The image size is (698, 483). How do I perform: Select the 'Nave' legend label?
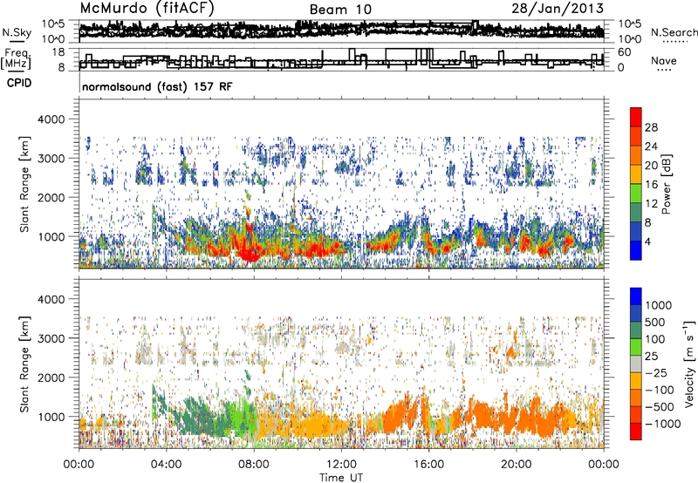663,61
